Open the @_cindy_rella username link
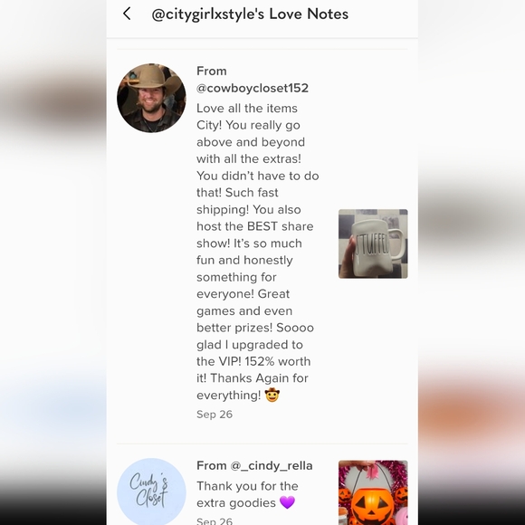This screenshot has height=525, width=525. [x=272, y=466]
